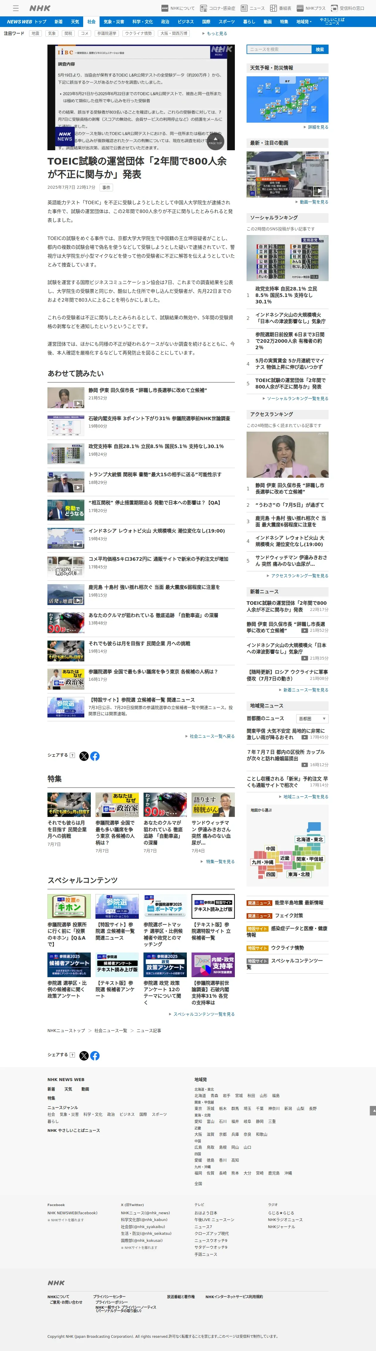The height and width of the screenshot is (1351, 376).
Task: Open the 番組表 schedule icon
Action: coord(281,9)
